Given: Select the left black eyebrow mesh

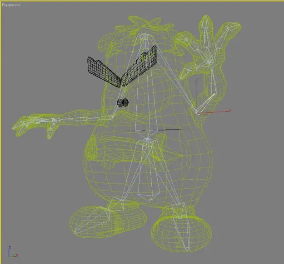Looking at the screenshot, I should (104, 72).
